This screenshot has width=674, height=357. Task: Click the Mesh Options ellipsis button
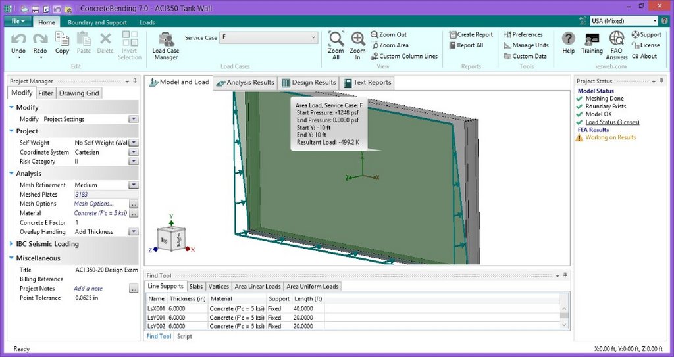click(x=133, y=204)
